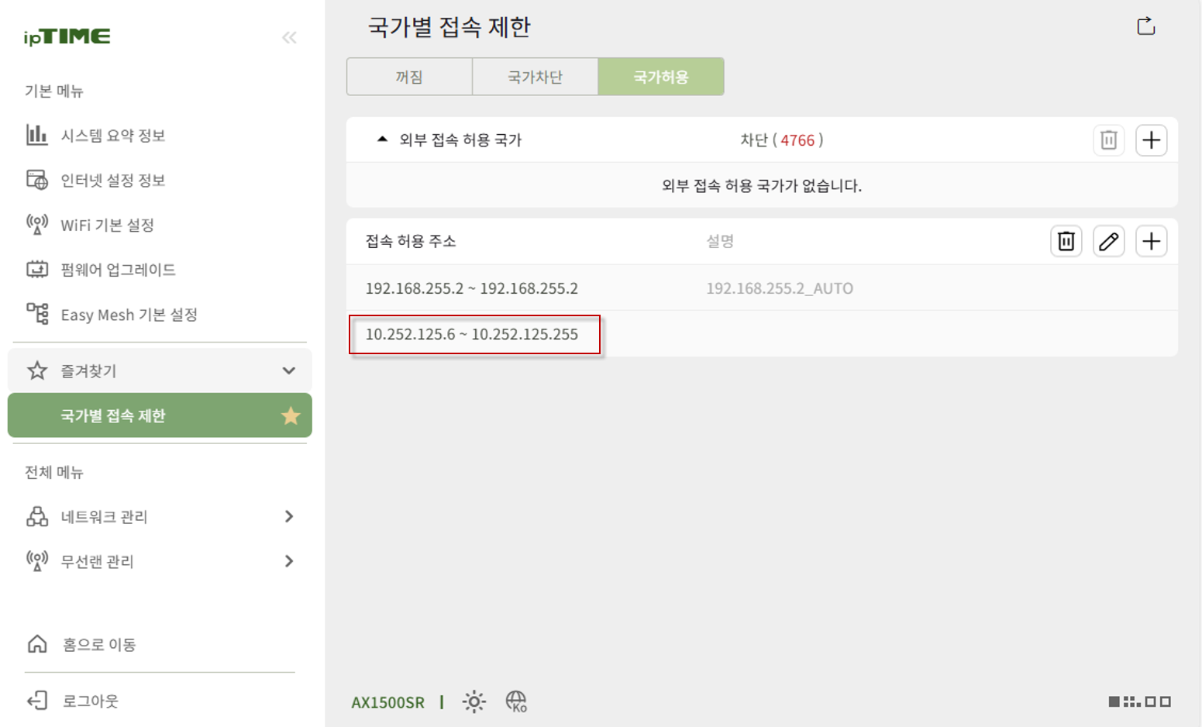
Task: Add a new allowed address entry
Action: coord(1151,242)
